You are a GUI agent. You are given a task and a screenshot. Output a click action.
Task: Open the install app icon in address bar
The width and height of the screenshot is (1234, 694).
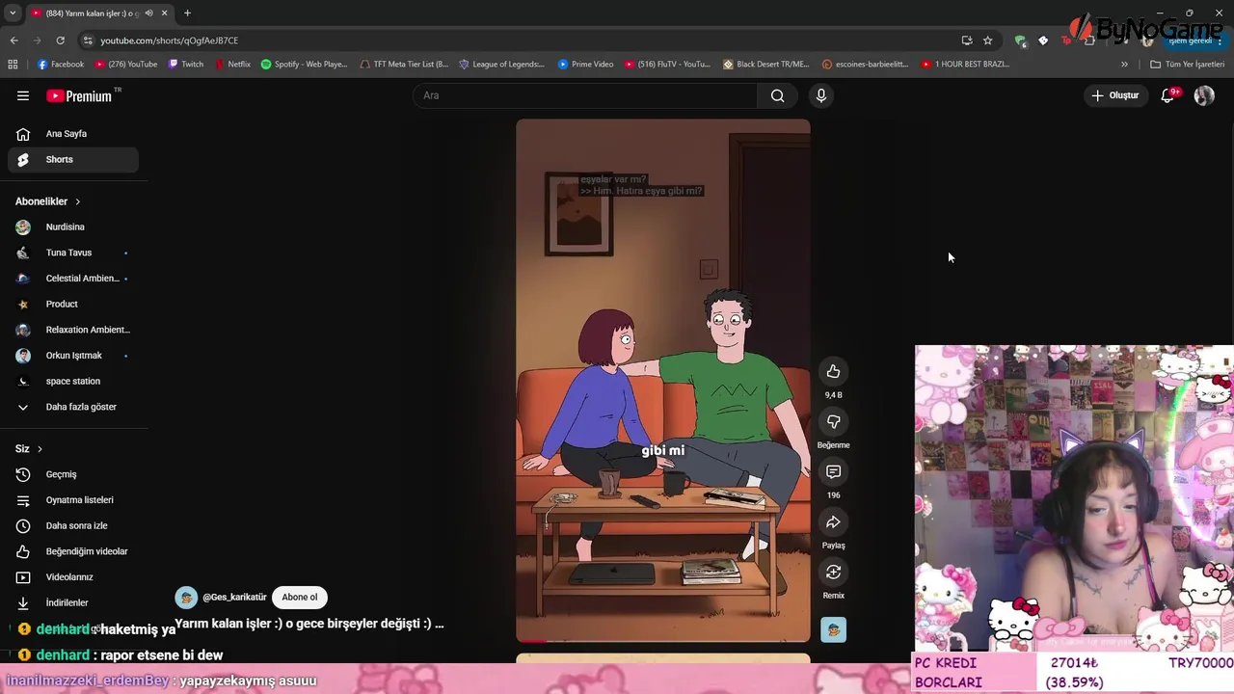[x=967, y=40]
